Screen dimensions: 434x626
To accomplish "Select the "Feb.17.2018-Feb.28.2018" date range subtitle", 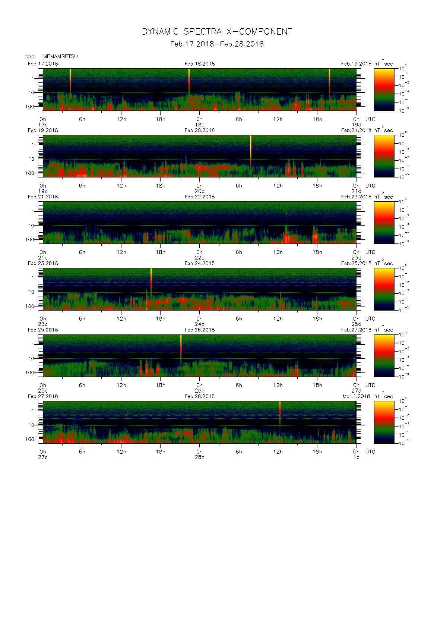I will pos(217,44).
